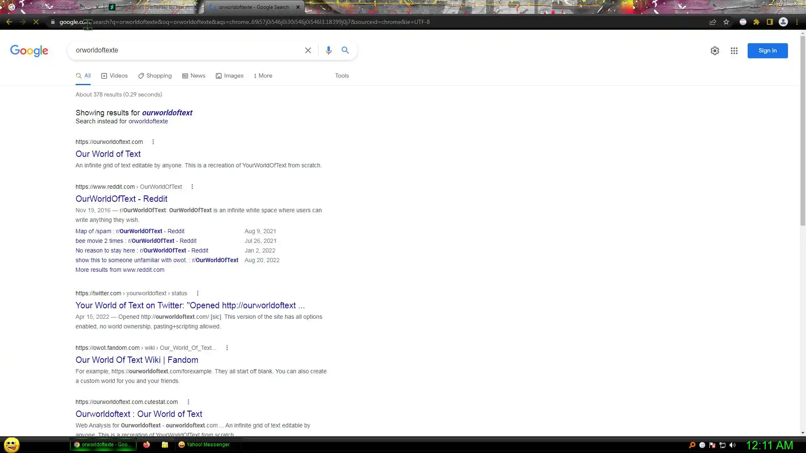806x453 pixels.
Task: Stop page loading with X button
Action: [x=36, y=22]
